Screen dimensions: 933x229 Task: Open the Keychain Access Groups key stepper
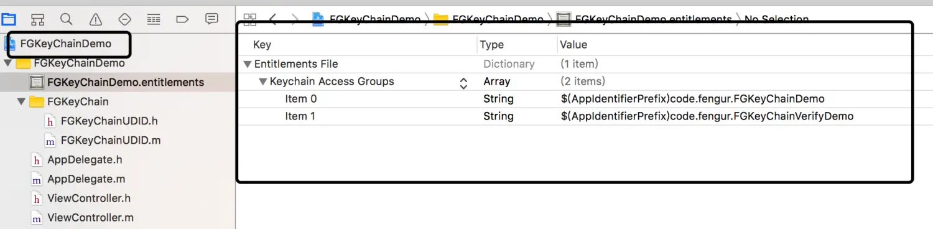pyautogui.click(x=463, y=83)
